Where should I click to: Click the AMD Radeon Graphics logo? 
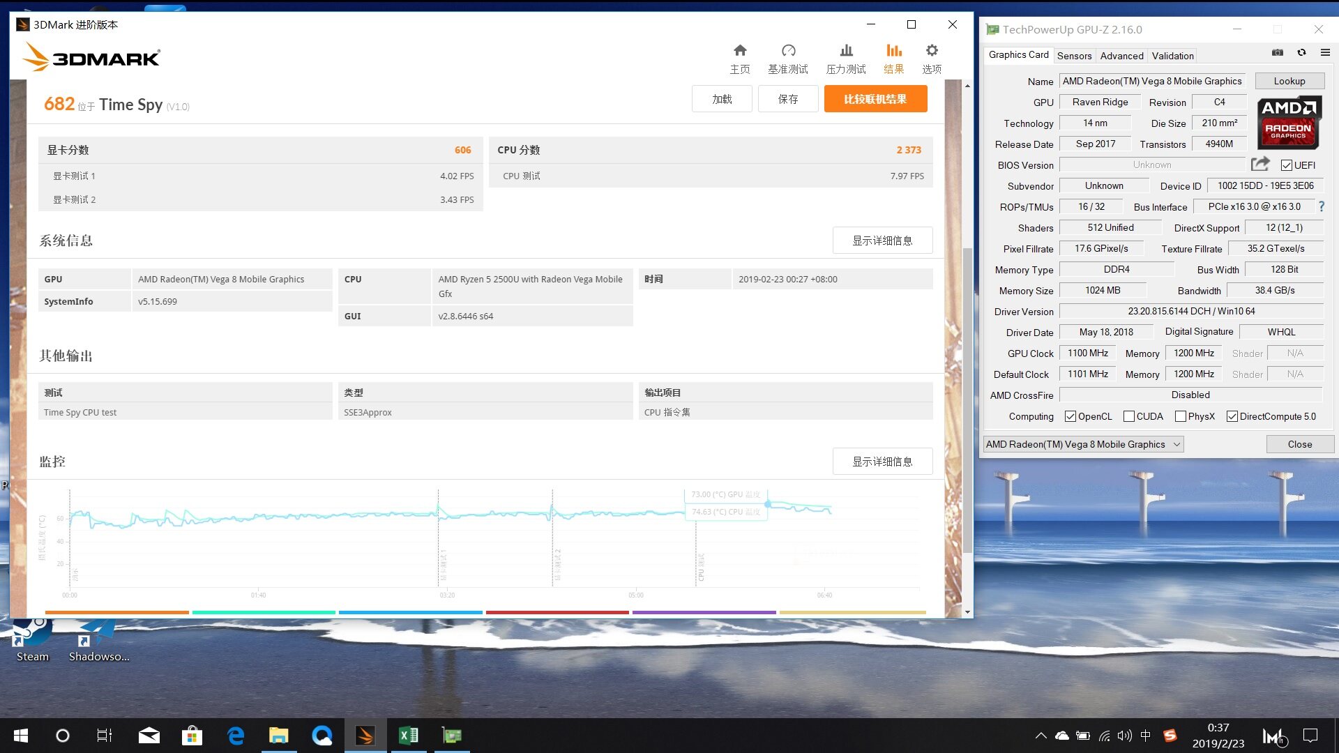1289,123
